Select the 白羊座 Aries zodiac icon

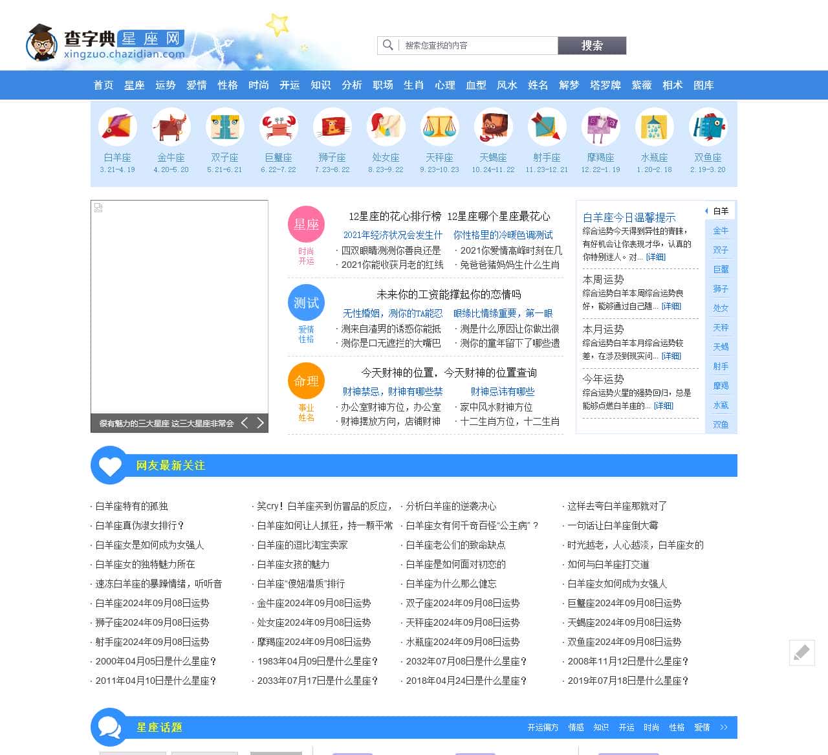[x=117, y=127]
